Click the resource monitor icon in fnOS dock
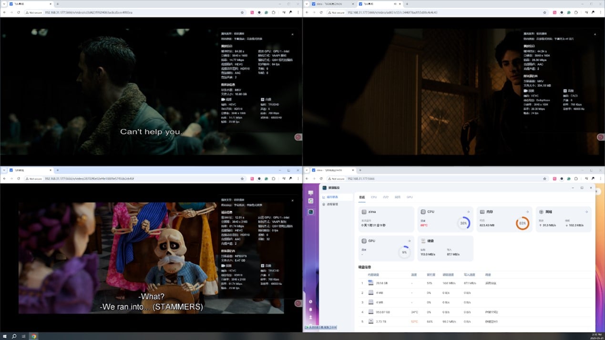 pos(311,212)
